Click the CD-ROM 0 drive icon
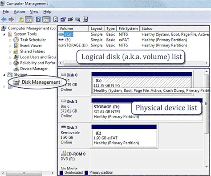Screen dimensions: 211x176 click(64, 153)
